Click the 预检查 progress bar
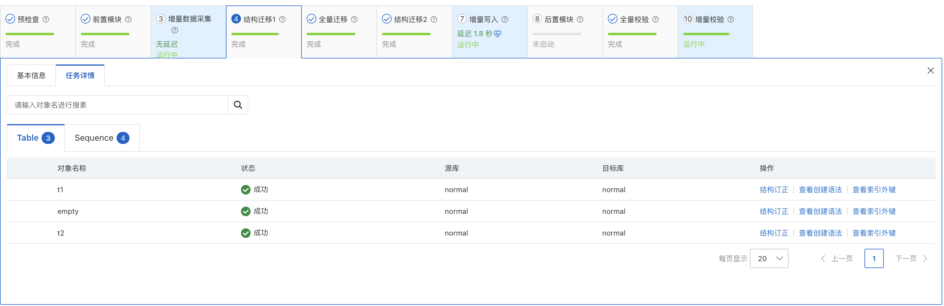 point(30,34)
